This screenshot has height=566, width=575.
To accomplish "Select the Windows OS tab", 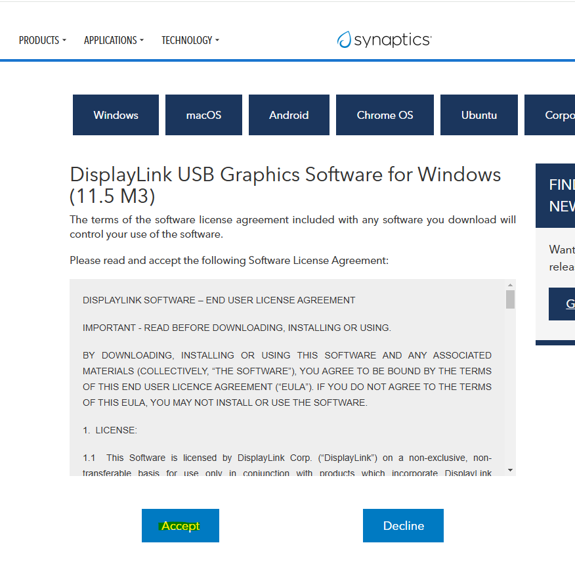I will (116, 115).
